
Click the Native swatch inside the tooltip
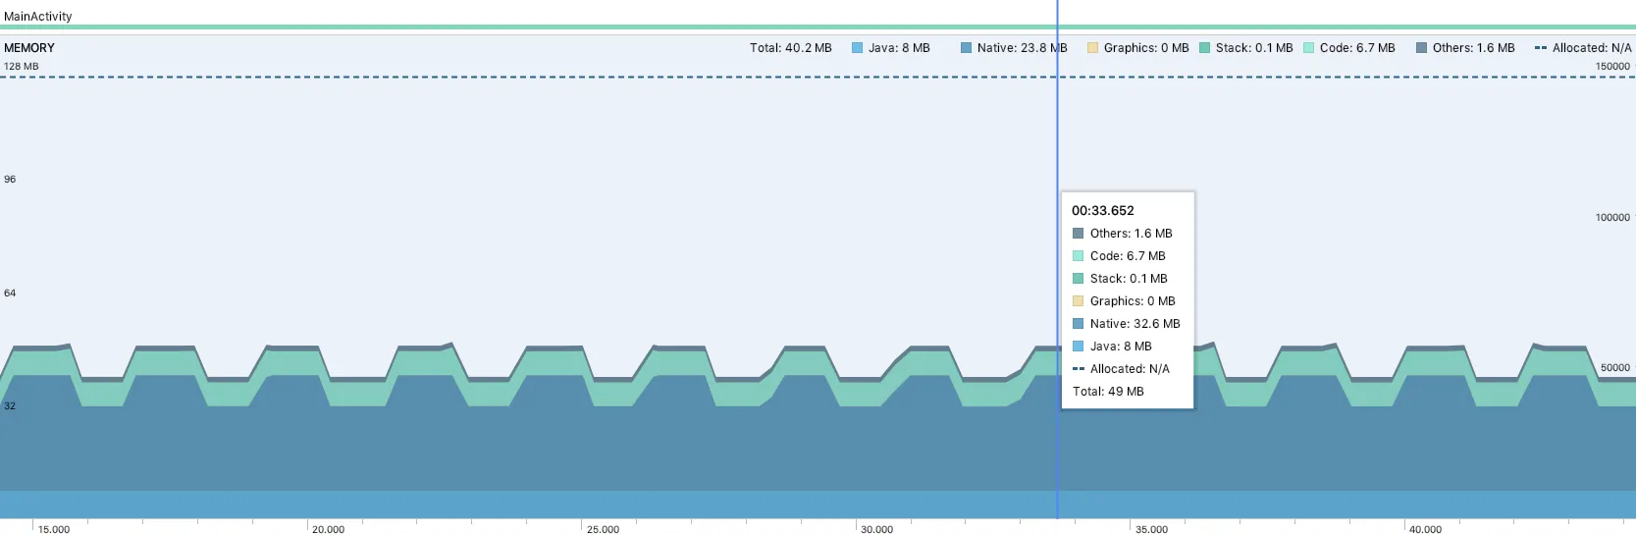[x=1078, y=324]
